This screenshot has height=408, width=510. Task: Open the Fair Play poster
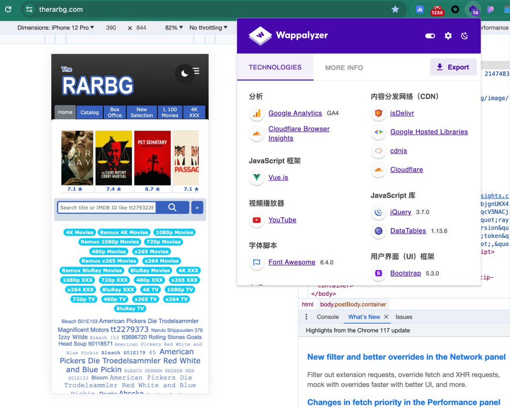point(77,158)
